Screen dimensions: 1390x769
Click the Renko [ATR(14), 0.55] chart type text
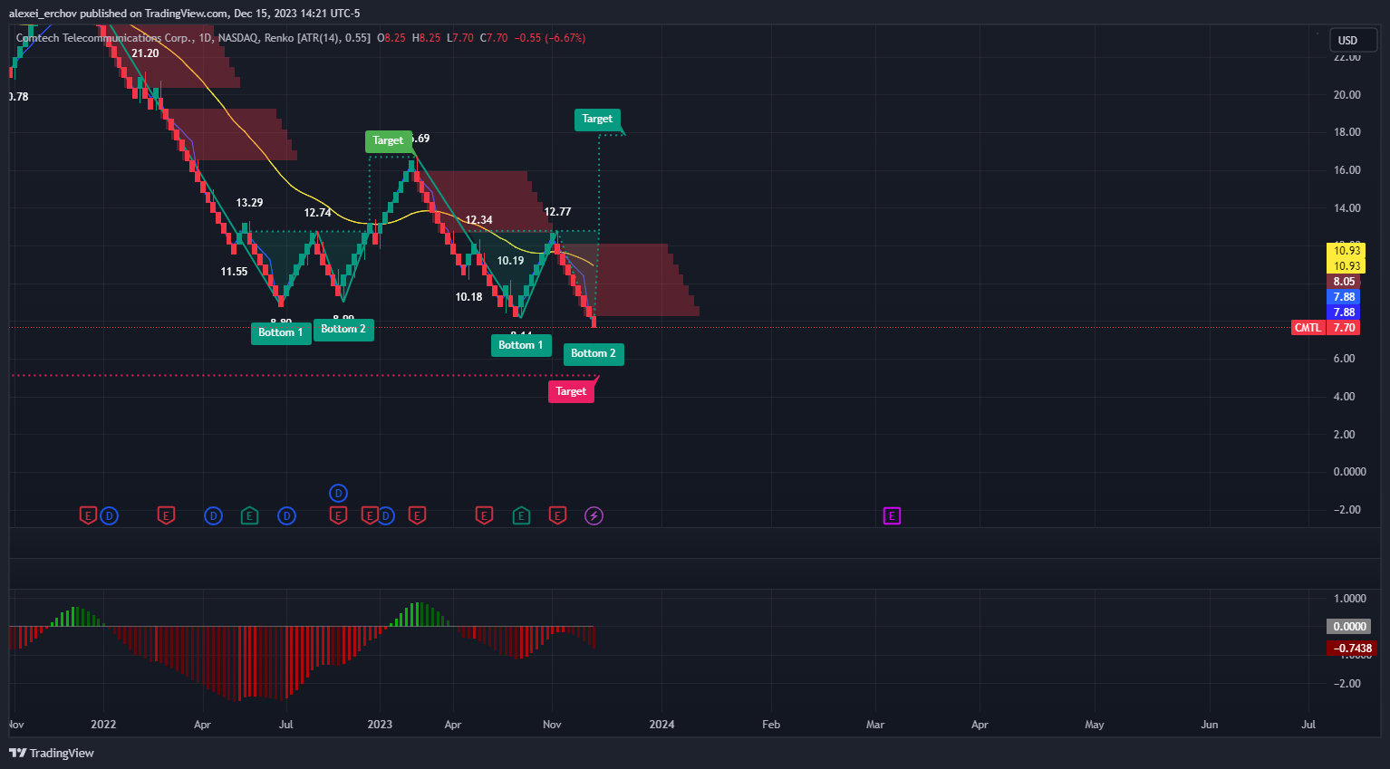point(317,38)
